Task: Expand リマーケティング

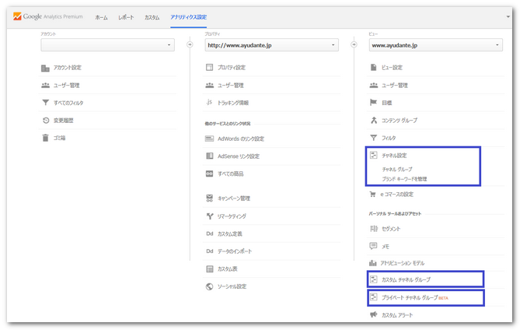Action: click(x=232, y=216)
